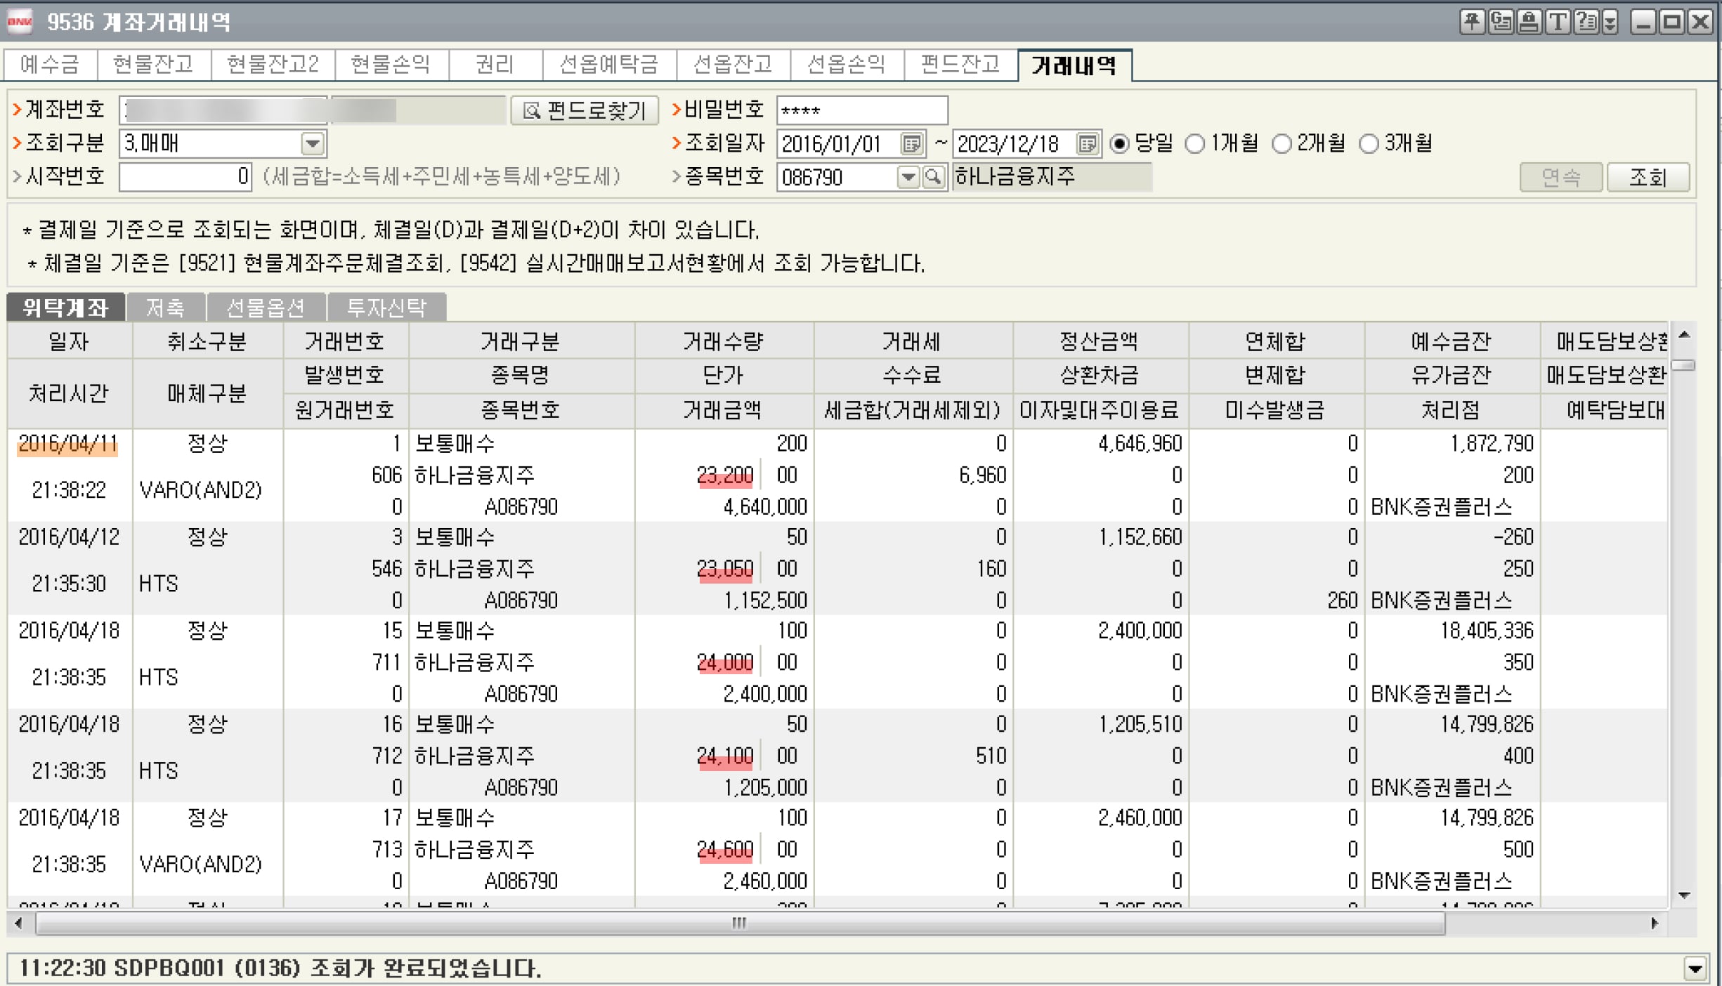
Task: Maximize the 9536 window
Action: (x=1671, y=22)
